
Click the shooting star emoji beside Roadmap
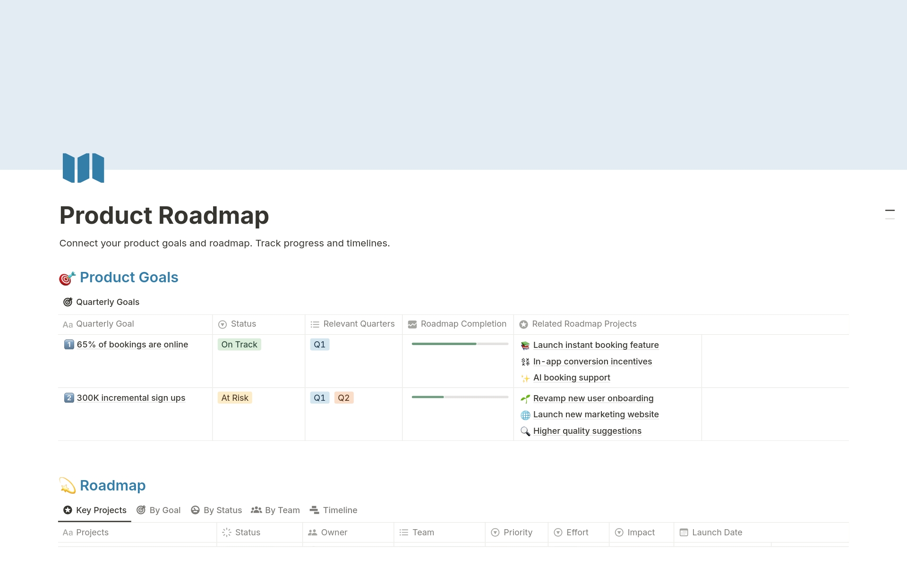tap(68, 486)
